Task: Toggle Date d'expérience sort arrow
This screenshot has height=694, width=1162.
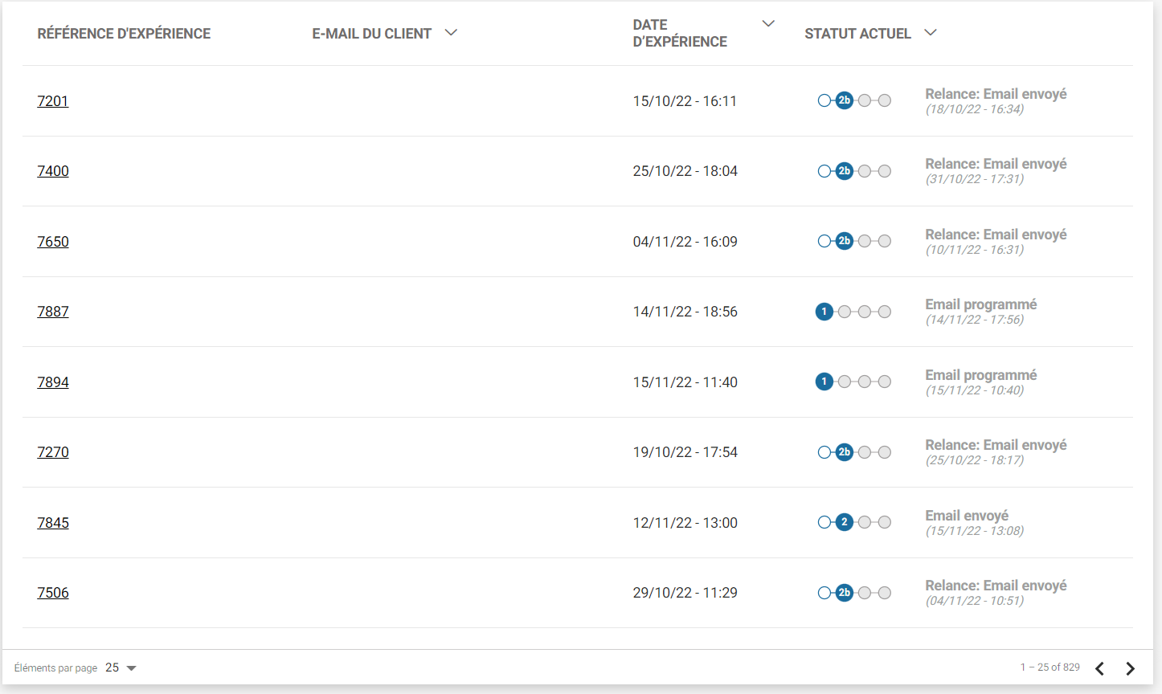Action: pyautogui.click(x=768, y=24)
